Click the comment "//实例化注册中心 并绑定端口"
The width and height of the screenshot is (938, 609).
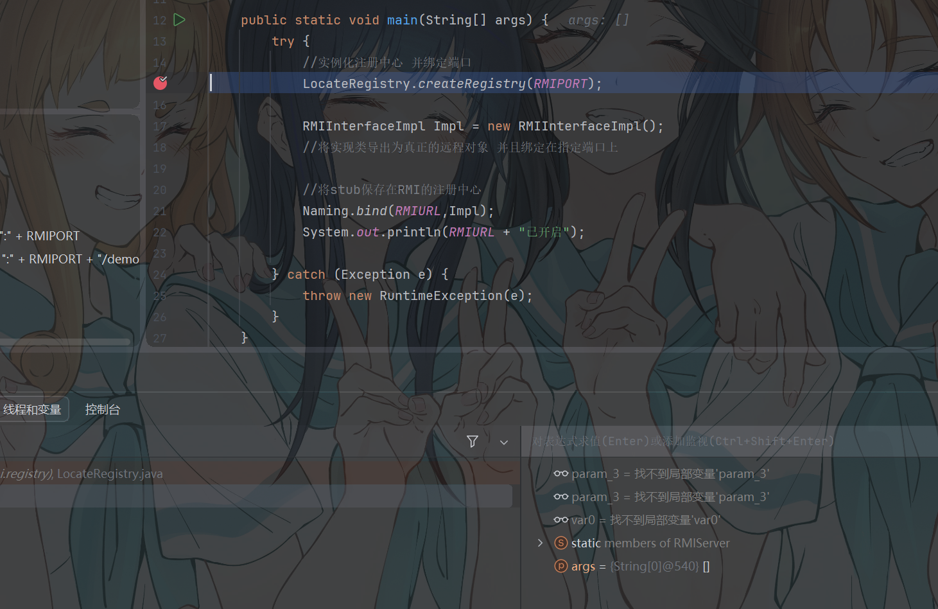(387, 62)
